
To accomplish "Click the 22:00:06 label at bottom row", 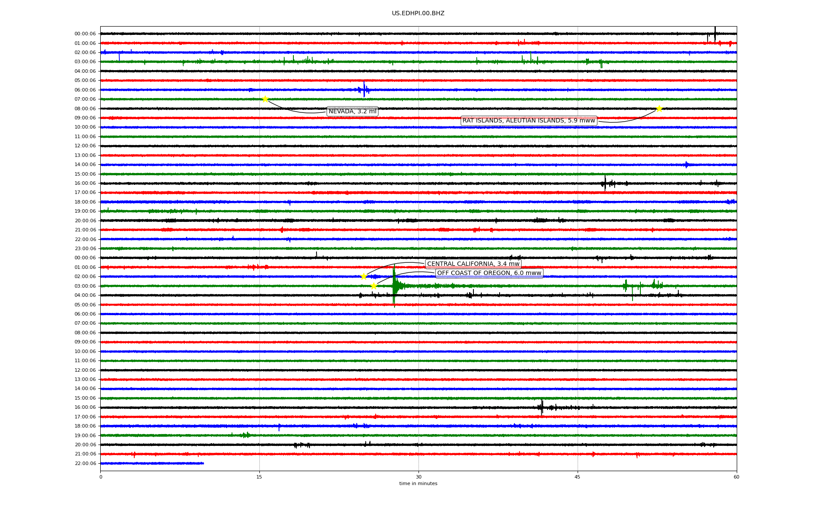I will coord(85,463).
